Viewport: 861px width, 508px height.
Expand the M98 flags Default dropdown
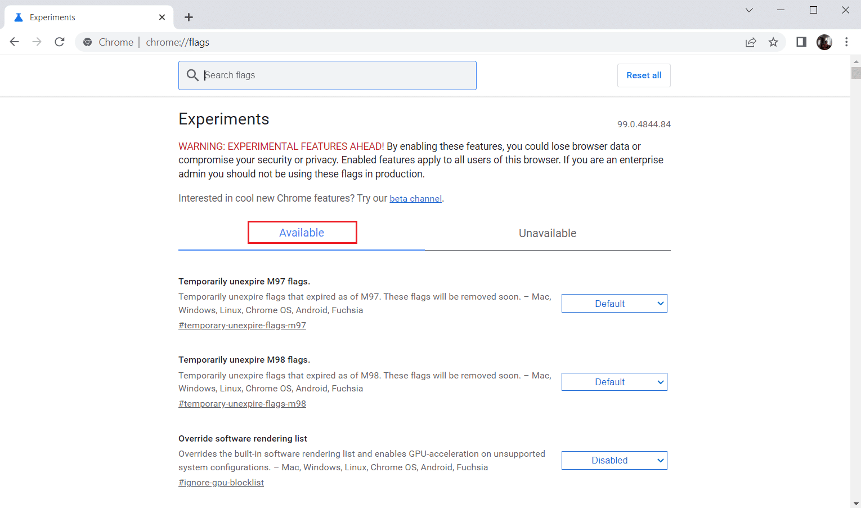[x=614, y=382]
